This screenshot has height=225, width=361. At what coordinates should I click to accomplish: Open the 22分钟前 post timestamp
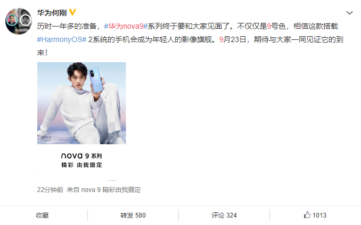click(x=50, y=190)
